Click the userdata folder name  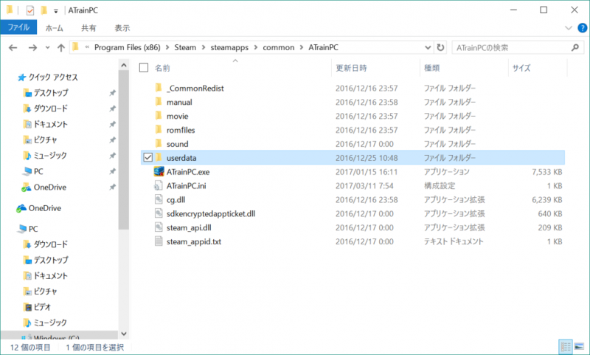click(x=181, y=158)
